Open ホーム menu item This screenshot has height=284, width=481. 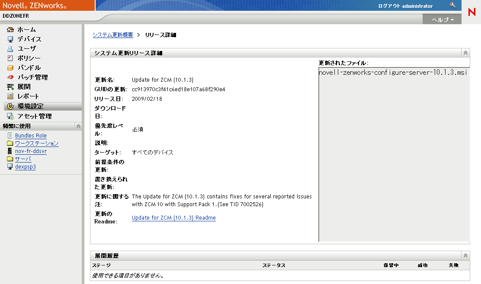pyautogui.click(x=26, y=30)
